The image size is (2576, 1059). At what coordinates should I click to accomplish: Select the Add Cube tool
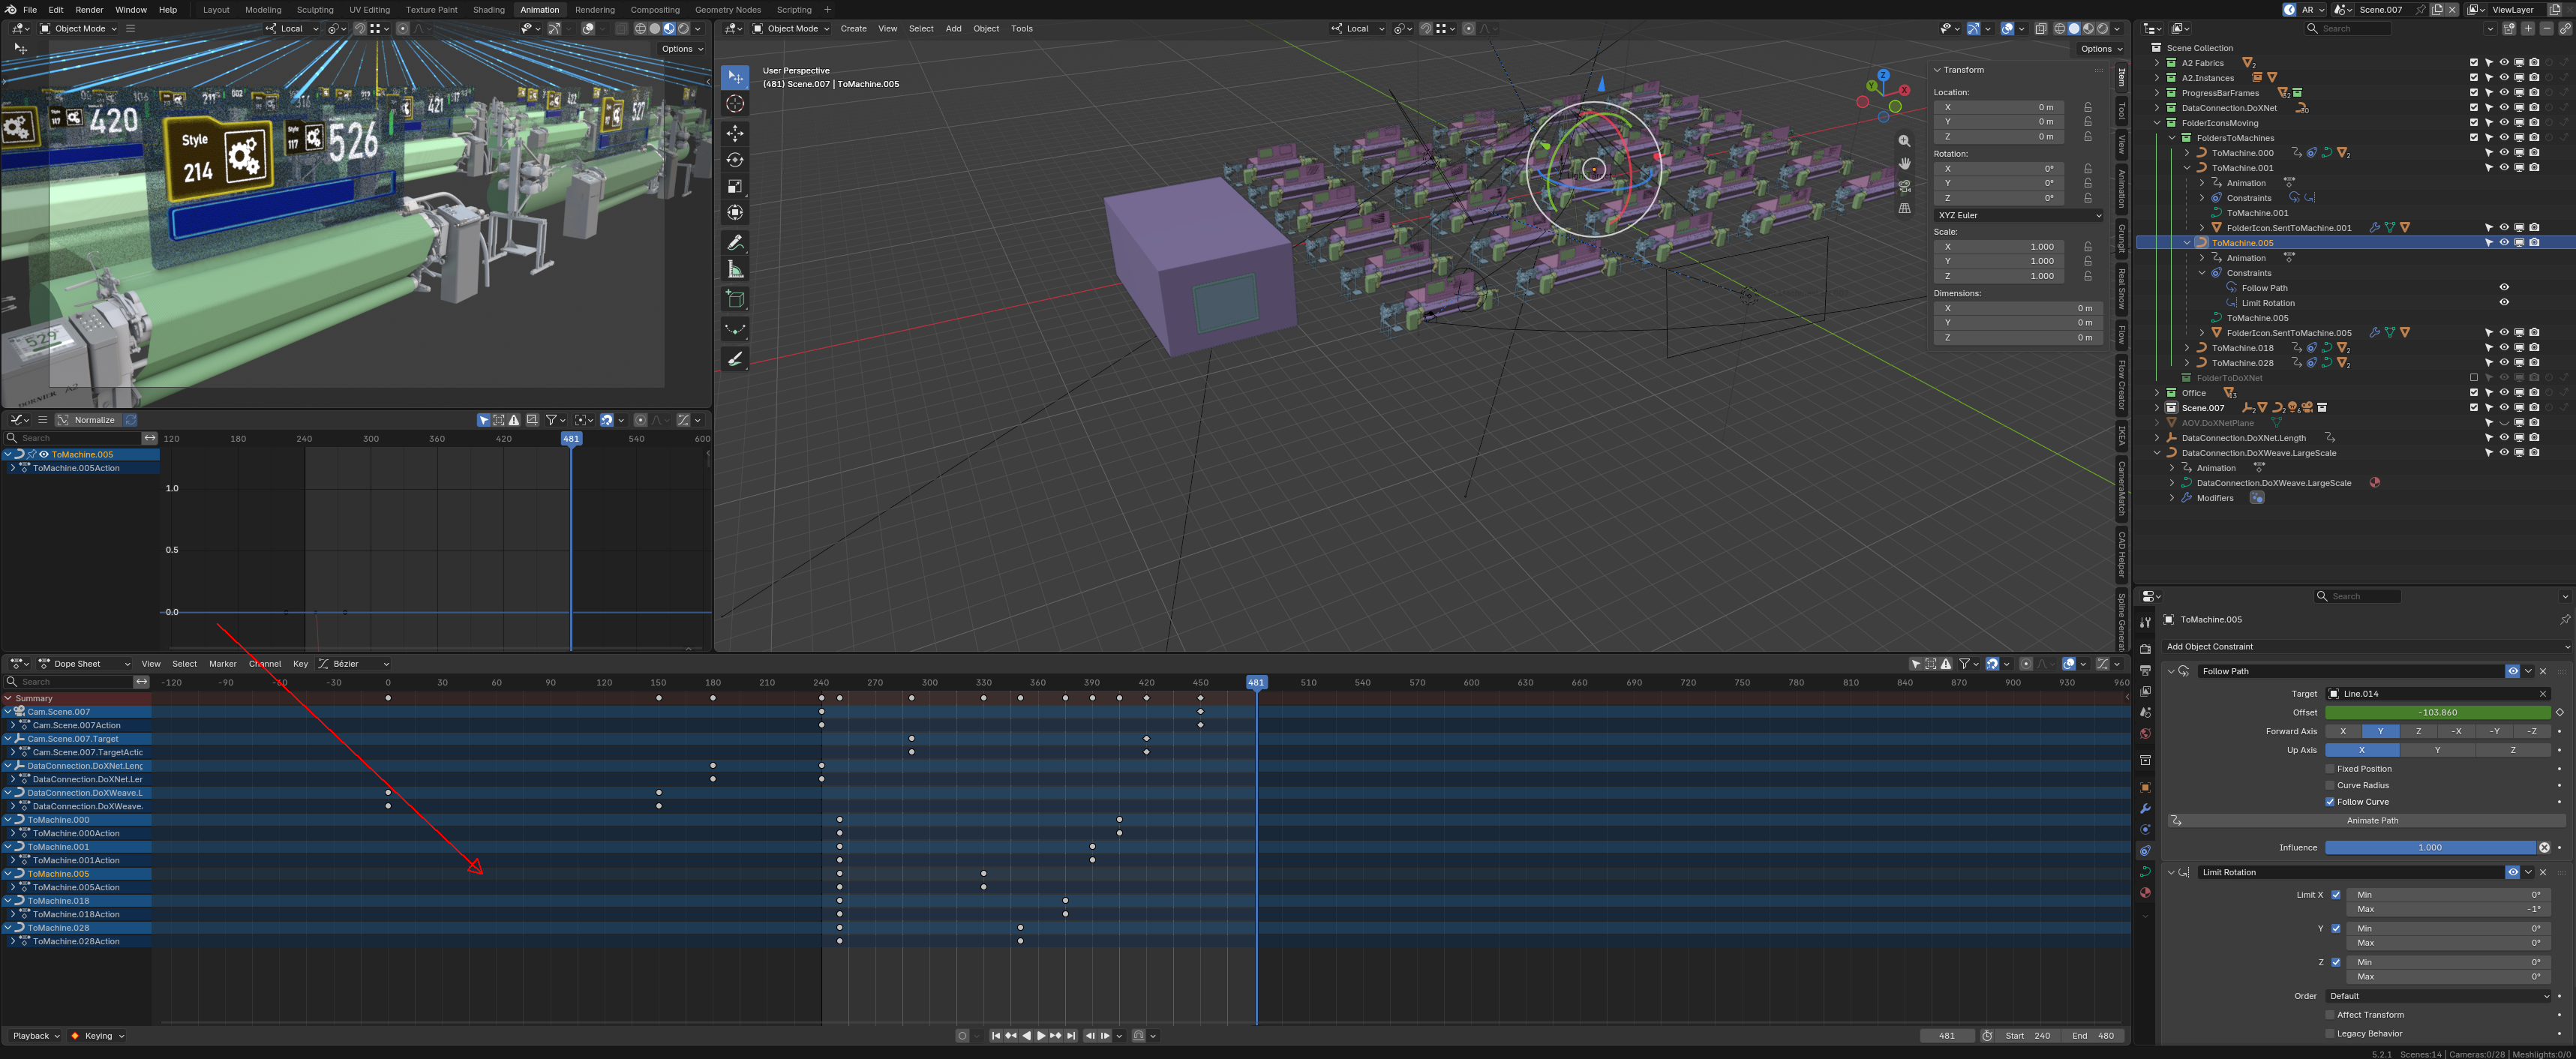click(x=735, y=299)
